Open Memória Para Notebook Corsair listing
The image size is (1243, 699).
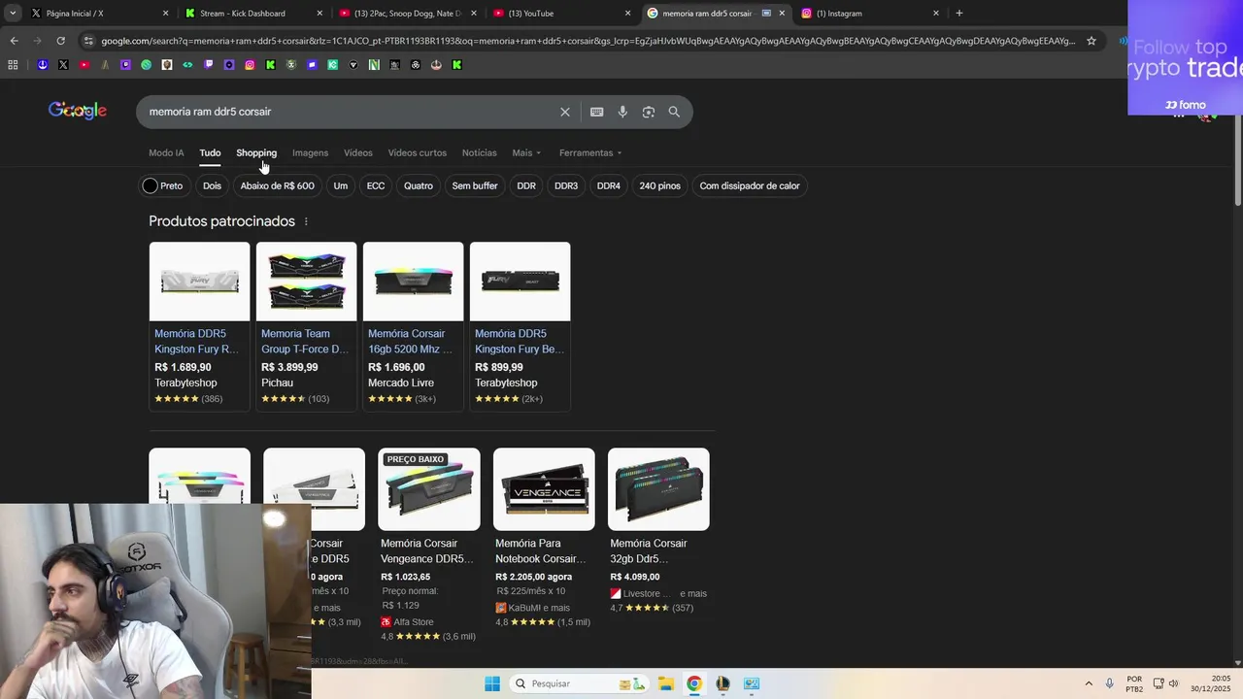point(541,550)
